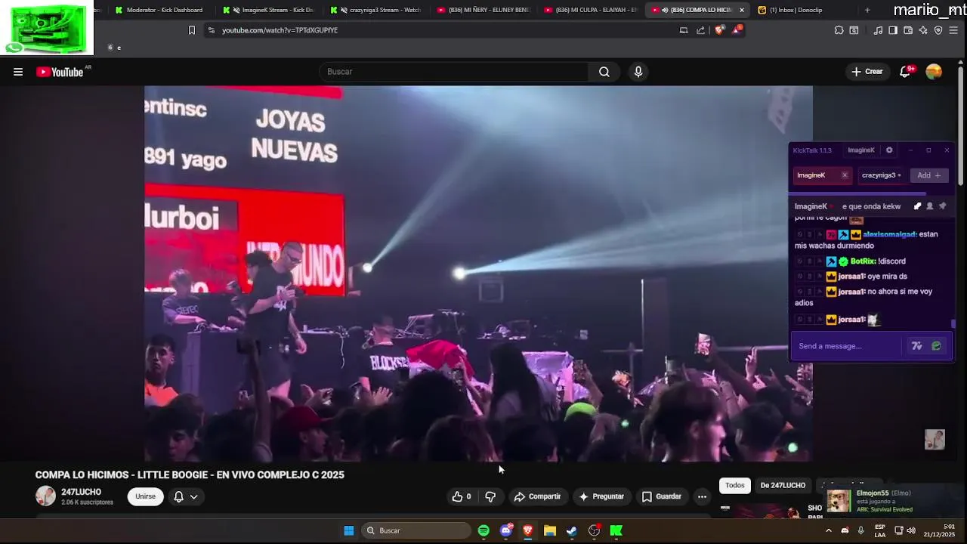
Task: Open the media playlist music note icon
Action: (x=878, y=30)
